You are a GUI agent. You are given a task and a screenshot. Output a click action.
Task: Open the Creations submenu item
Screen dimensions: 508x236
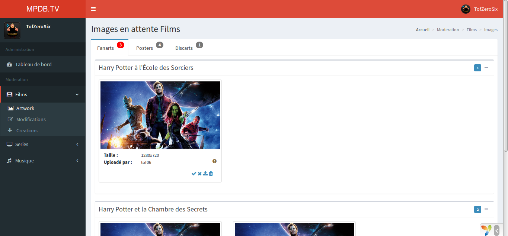pyautogui.click(x=43, y=130)
